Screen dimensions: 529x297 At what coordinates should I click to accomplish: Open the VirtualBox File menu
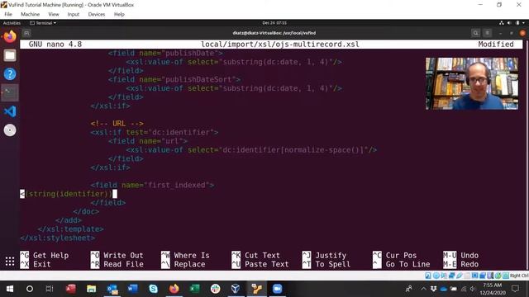pyautogui.click(x=8, y=14)
